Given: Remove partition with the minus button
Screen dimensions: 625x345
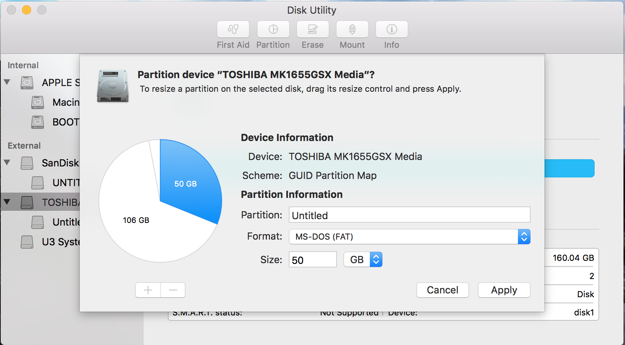Looking at the screenshot, I should [x=173, y=290].
